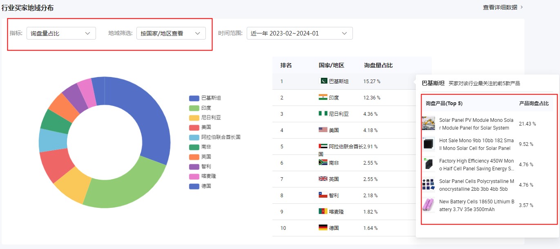Image resolution: width=560 pixels, height=249 pixels.
Task: Open the 时间范围 dropdown showing 近一年 2023-02~2024-01
Action: point(299,33)
